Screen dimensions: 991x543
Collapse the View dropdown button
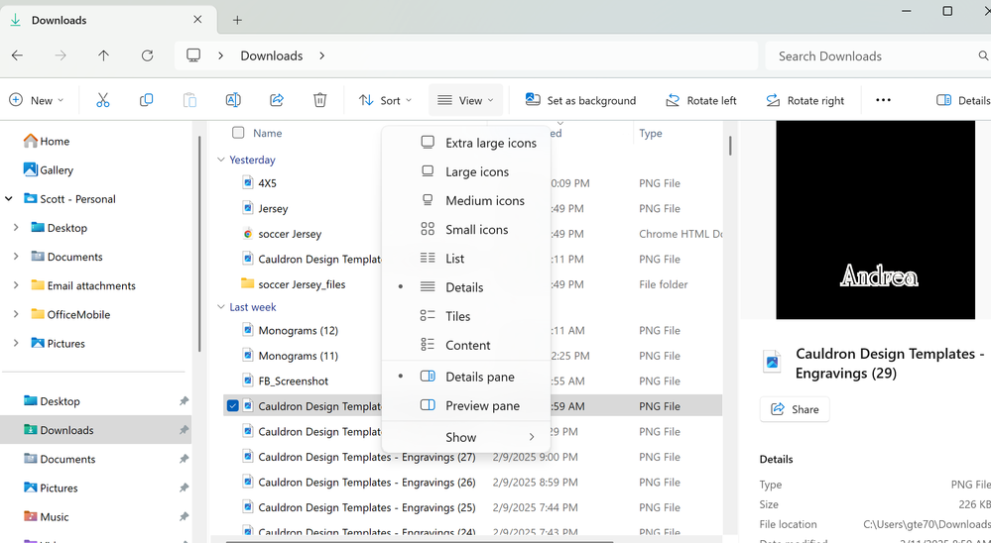tap(466, 100)
